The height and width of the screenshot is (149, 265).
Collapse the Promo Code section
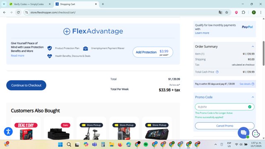tap(253, 97)
